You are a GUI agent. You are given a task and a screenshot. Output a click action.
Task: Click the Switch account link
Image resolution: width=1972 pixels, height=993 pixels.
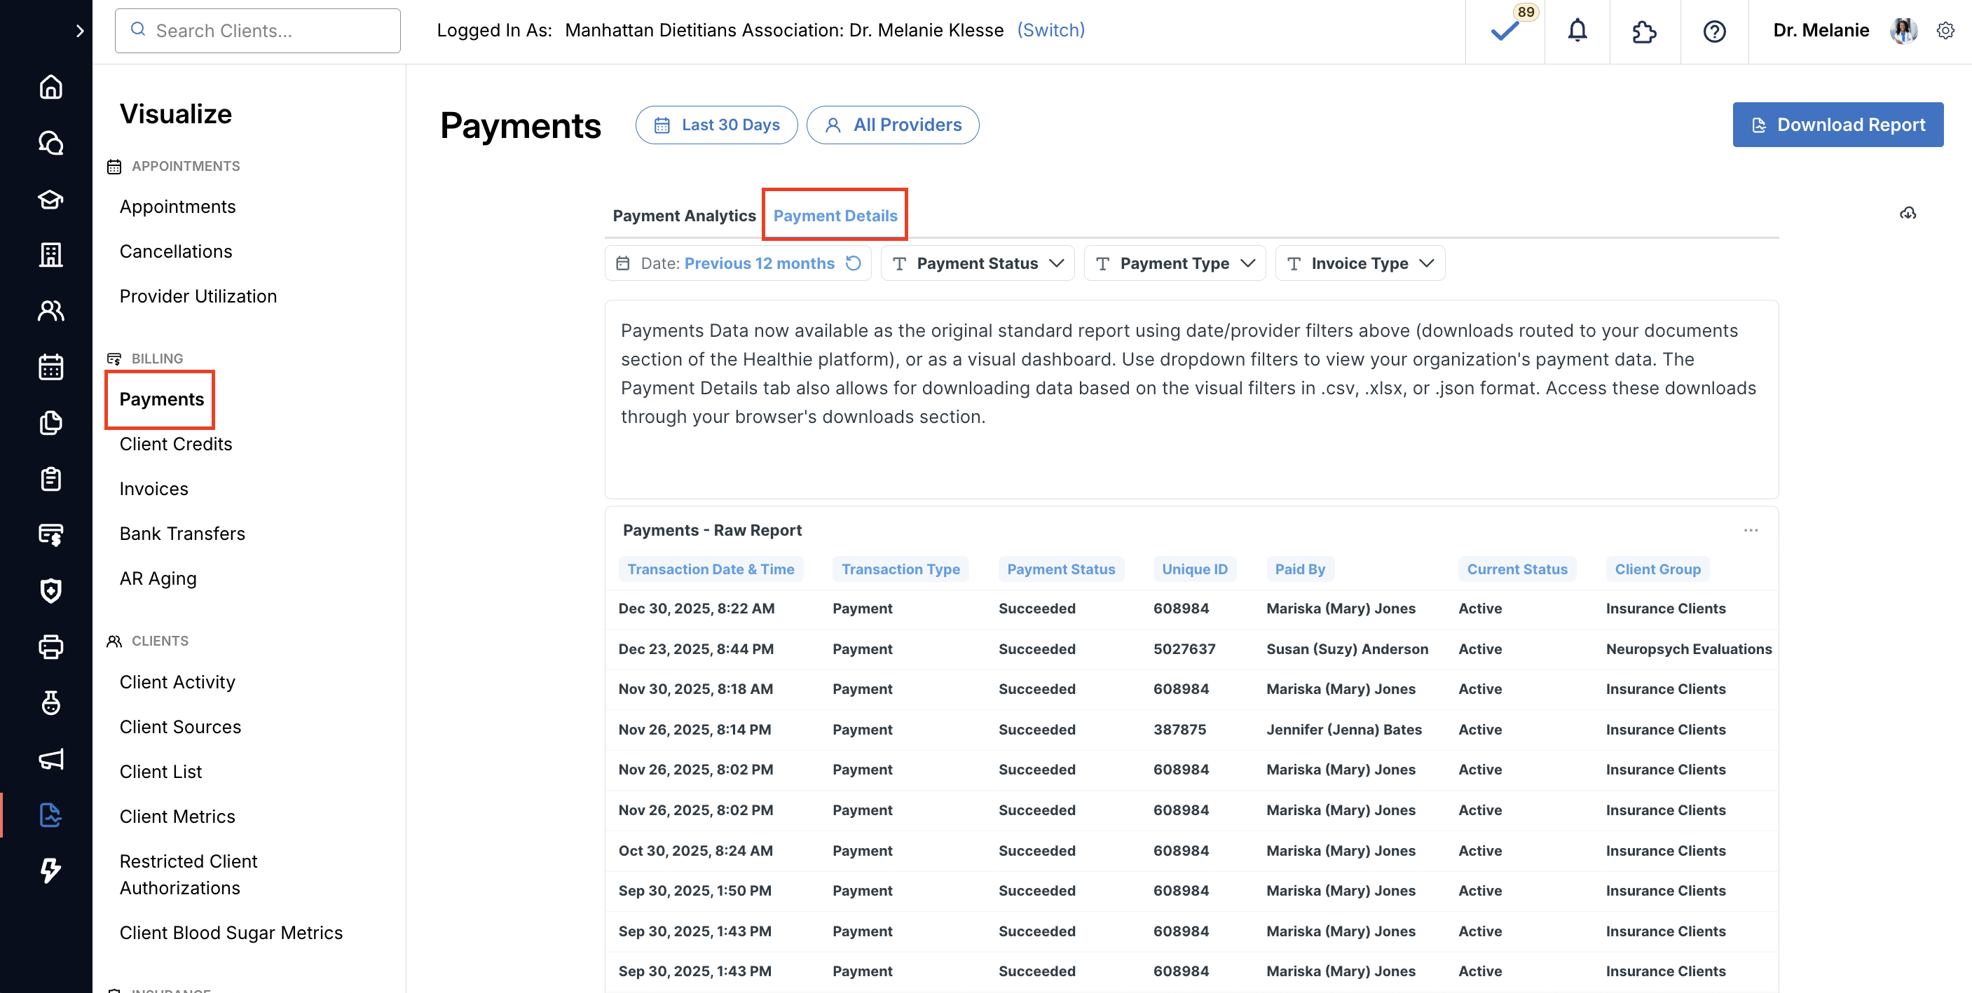[x=1050, y=30]
